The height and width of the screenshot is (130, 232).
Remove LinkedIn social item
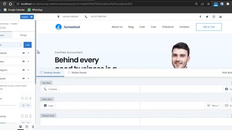28,78
